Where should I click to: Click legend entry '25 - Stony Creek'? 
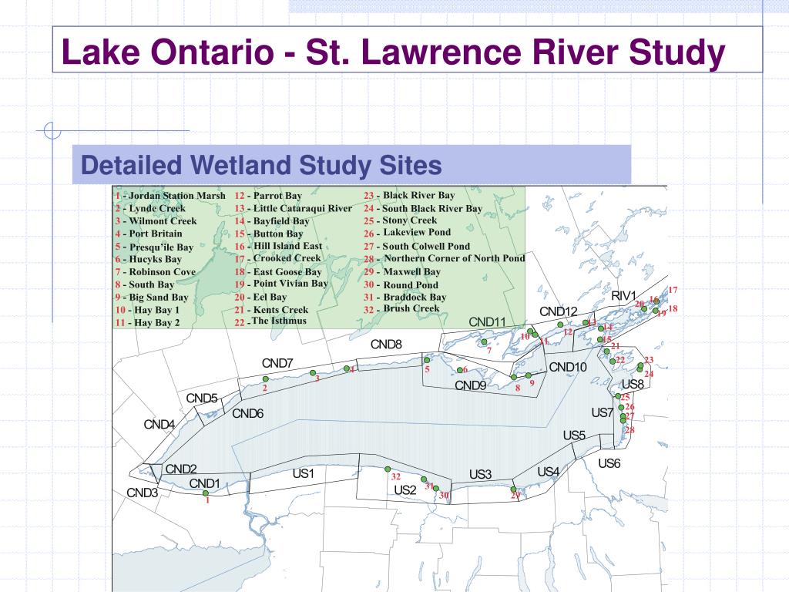pyautogui.click(x=401, y=220)
